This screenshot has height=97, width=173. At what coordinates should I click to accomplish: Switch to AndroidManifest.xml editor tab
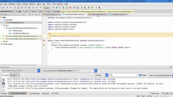[98, 14]
